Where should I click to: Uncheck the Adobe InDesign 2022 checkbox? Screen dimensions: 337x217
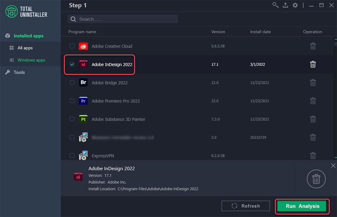coord(72,64)
